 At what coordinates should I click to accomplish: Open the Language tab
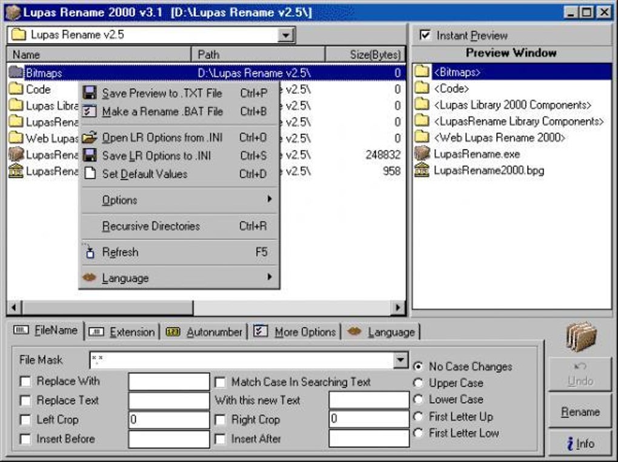coord(381,332)
